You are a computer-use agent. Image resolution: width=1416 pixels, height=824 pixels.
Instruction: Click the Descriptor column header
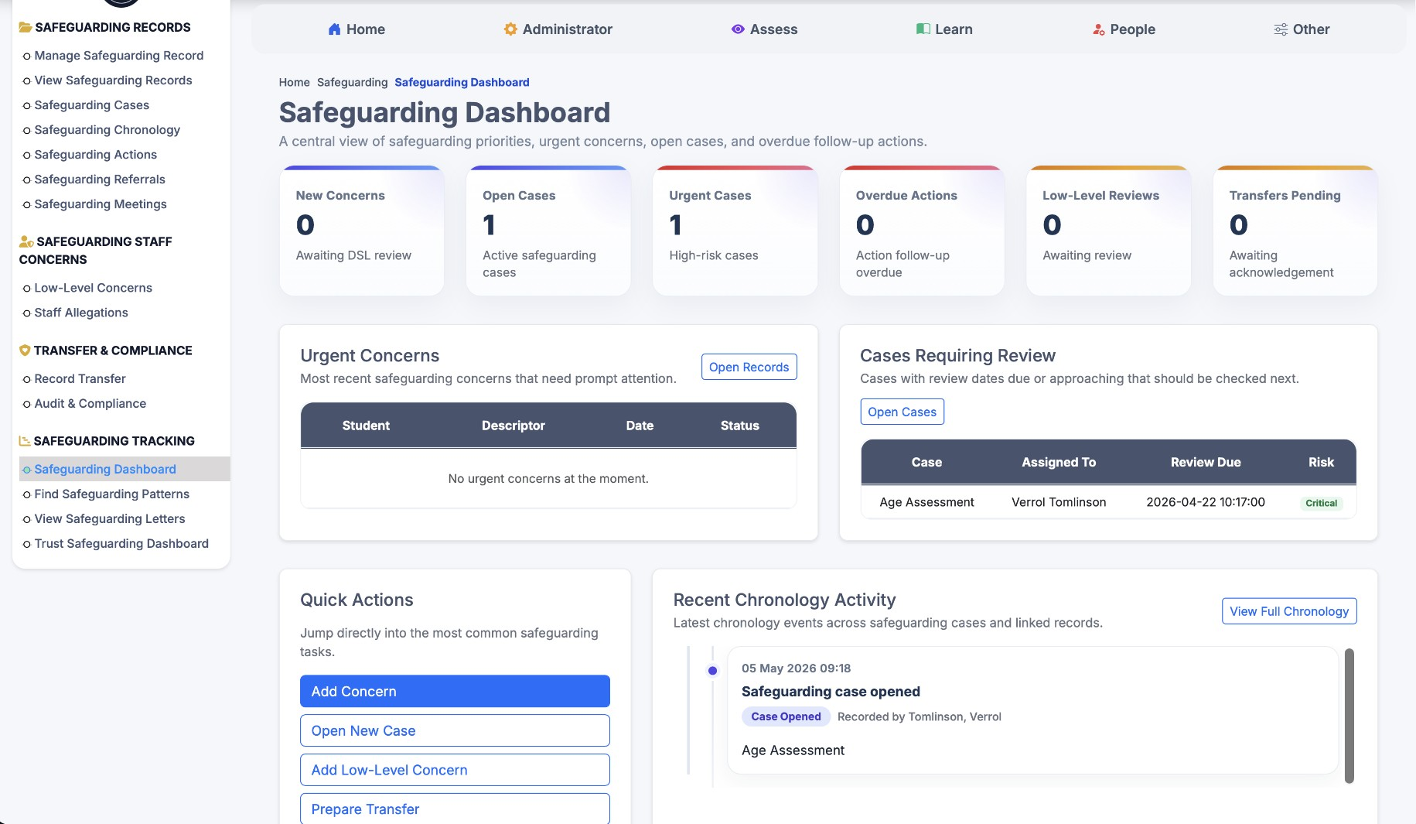click(514, 426)
